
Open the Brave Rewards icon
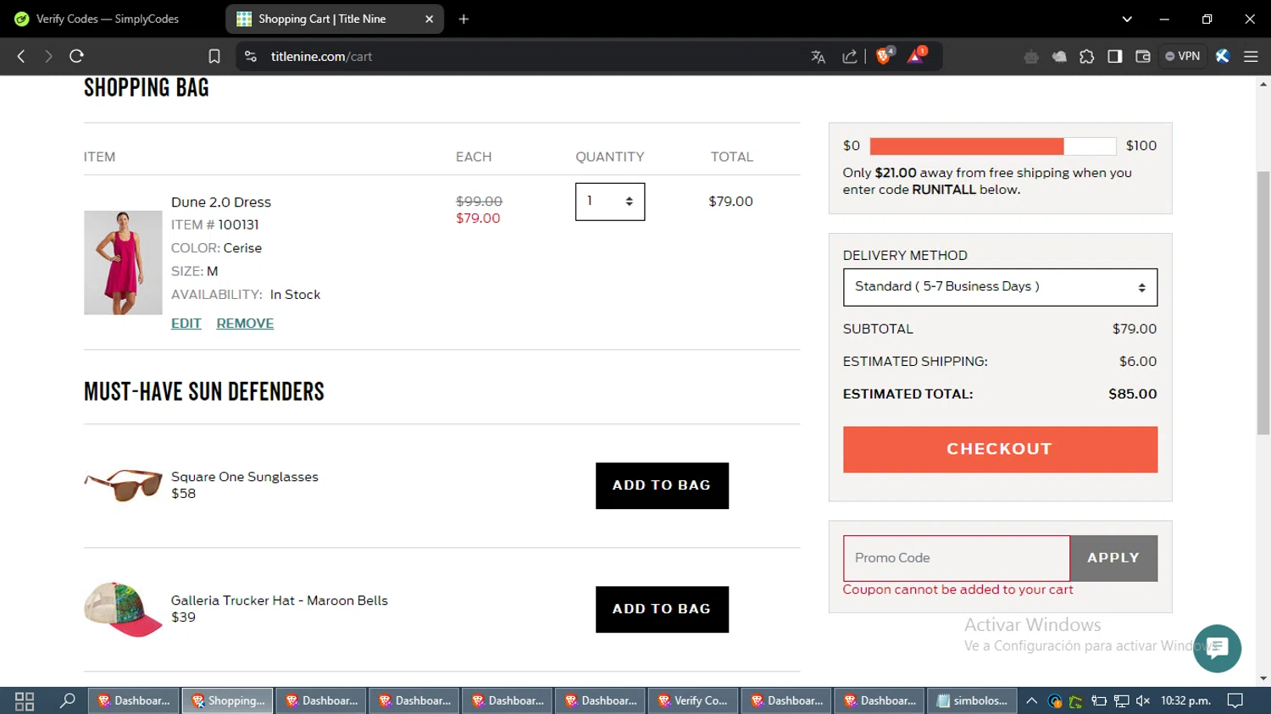tap(916, 56)
